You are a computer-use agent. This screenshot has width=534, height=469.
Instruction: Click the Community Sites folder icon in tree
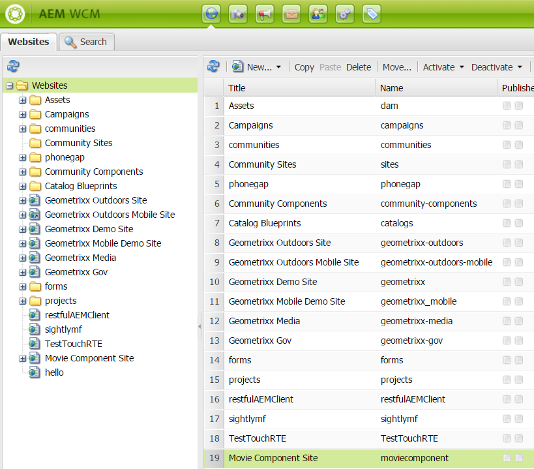(x=35, y=143)
